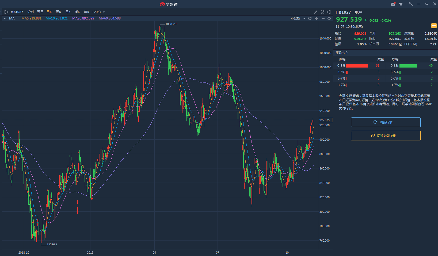Collapse the right quote panel from chart toolbar

coord(329,12)
